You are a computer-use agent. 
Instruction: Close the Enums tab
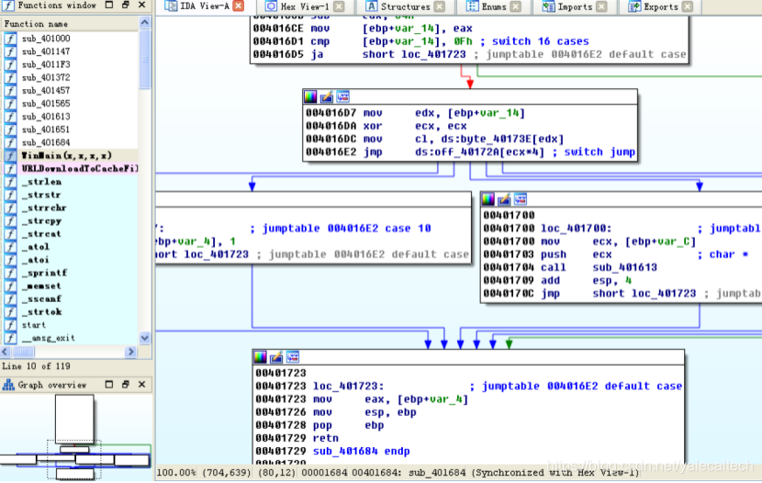516,6
